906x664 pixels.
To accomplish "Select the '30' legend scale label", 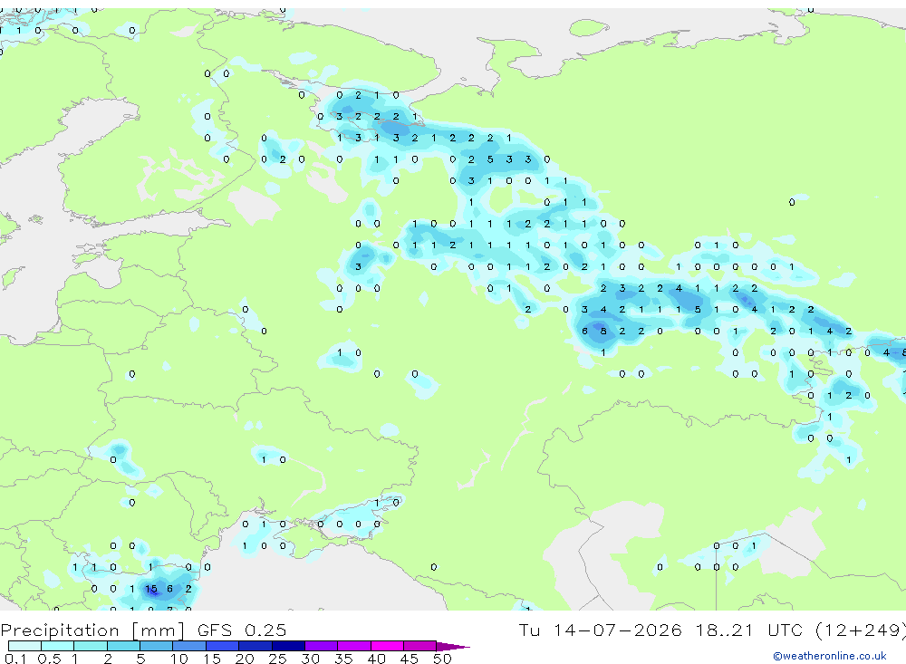I will coord(310,659).
